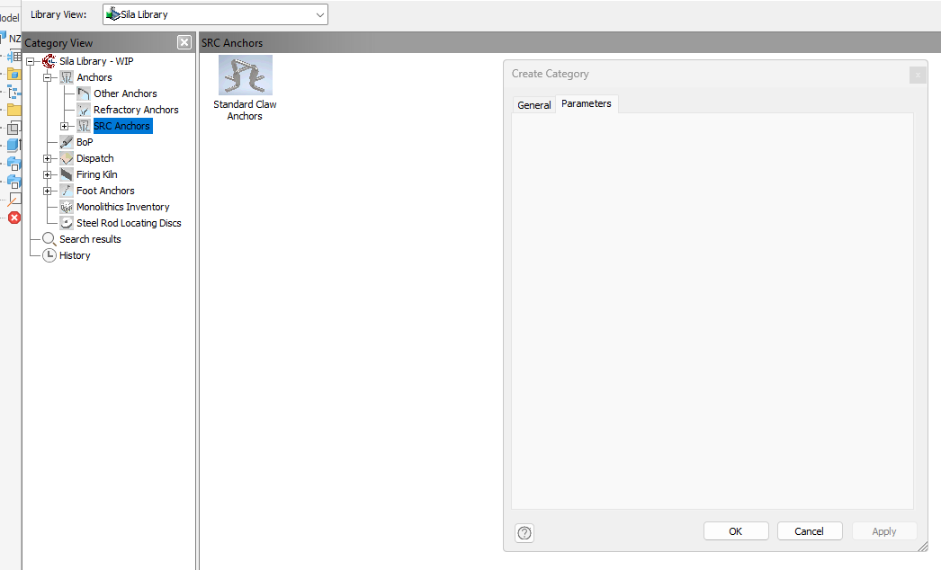Switch to the General tab
Image resolution: width=941 pixels, height=570 pixels.
[x=534, y=104]
